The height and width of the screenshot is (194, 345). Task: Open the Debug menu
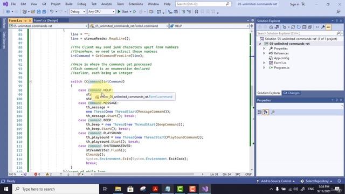(x=81, y=4)
